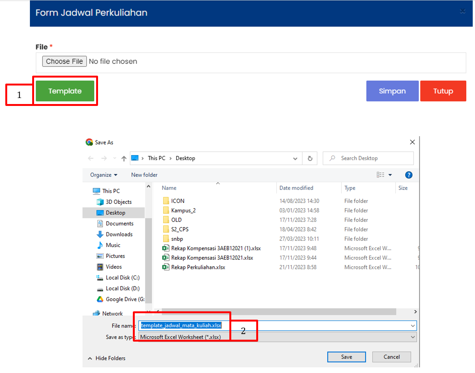Click the Rekap Perkuliahan.xlsx file name

(x=198, y=267)
